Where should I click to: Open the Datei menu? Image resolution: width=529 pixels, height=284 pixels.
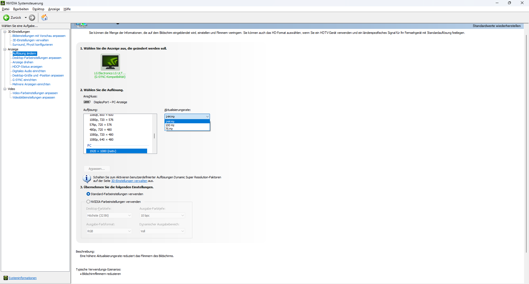click(x=6, y=9)
